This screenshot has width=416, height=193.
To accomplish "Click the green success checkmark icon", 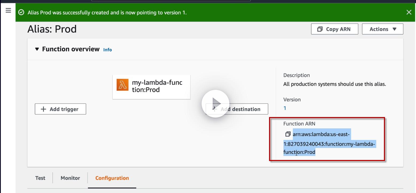I will pyautogui.click(x=21, y=13).
